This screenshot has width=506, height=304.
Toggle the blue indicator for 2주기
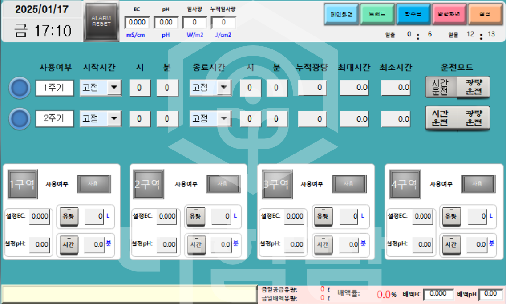coord(19,119)
